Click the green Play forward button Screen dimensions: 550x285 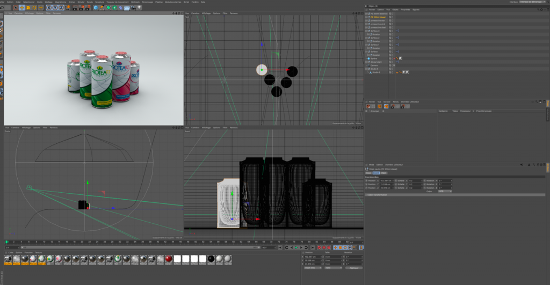point(296,247)
